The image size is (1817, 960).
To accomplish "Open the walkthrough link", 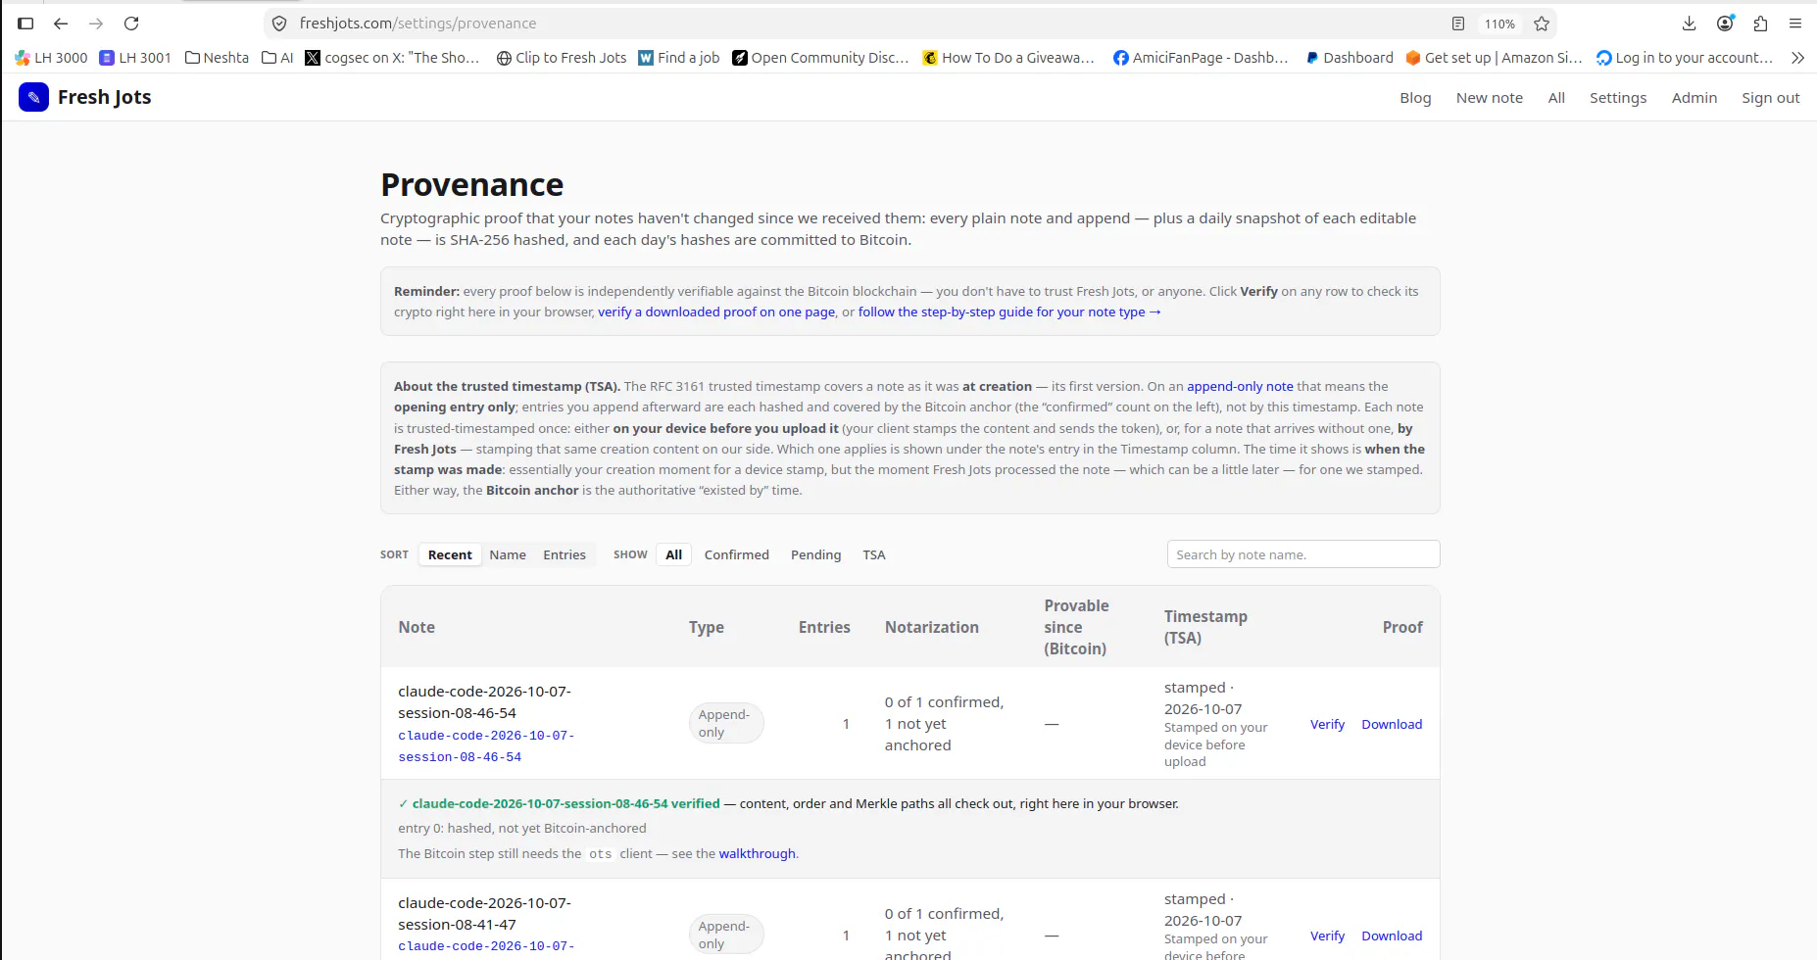I will [x=758, y=853].
